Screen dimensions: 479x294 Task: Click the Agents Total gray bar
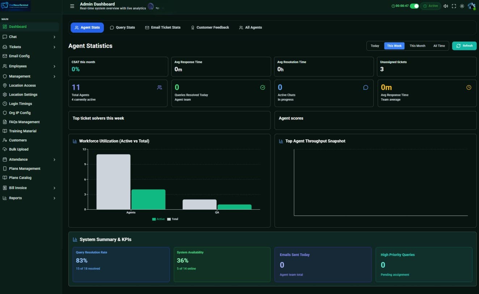click(x=113, y=182)
